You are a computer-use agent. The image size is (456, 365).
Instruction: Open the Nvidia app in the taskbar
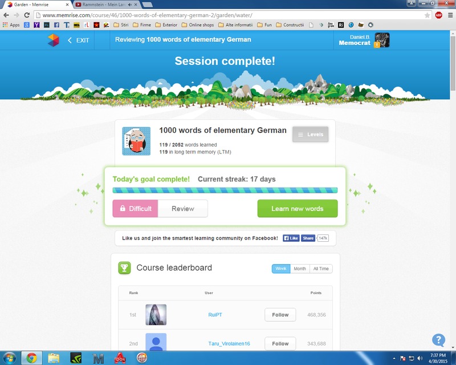[76, 358]
